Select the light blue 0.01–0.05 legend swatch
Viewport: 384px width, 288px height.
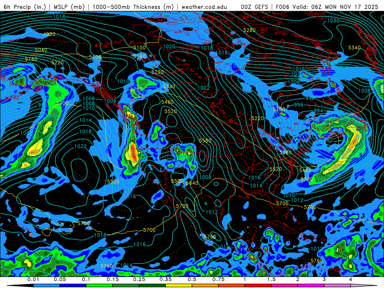47,286
